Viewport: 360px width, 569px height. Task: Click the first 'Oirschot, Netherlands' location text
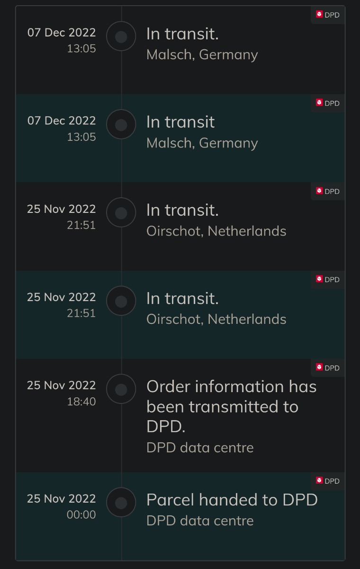pos(216,231)
